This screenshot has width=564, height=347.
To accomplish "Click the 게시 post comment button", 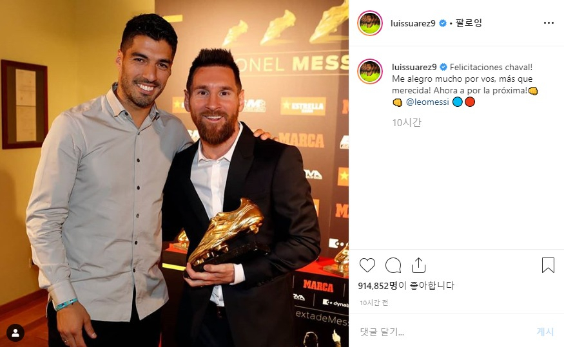I will [x=545, y=331].
